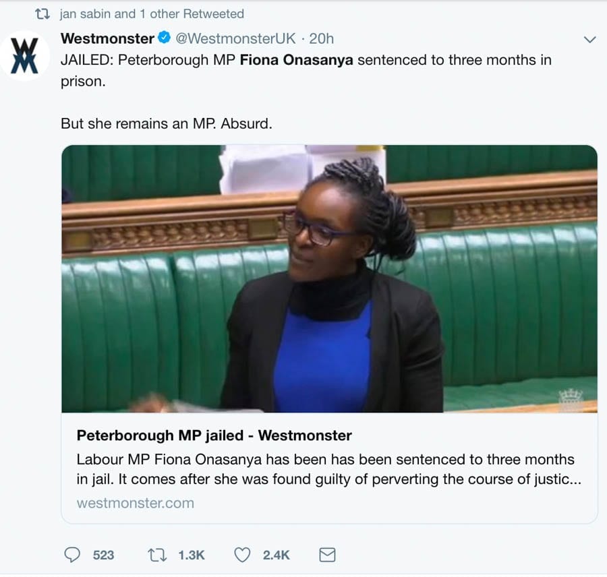607x577 pixels.
Task: Open the Westmonster profile avatar
Action: tap(25, 56)
